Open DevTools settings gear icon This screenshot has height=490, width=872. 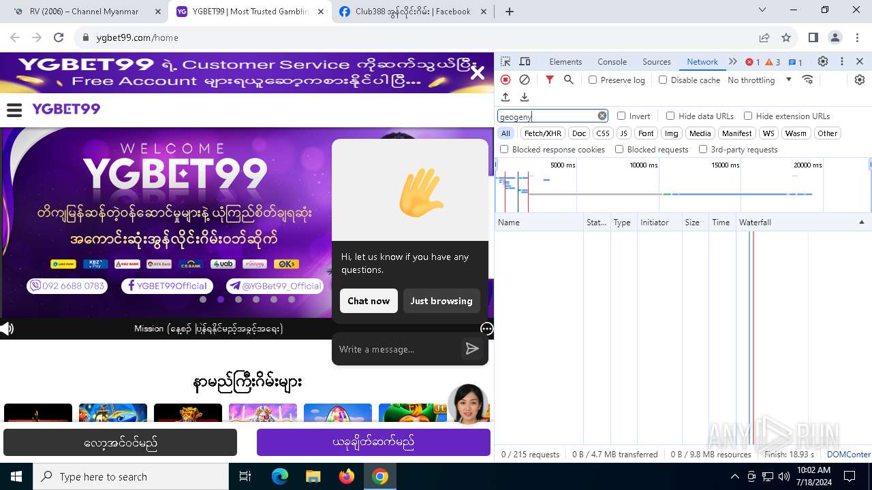pos(823,61)
